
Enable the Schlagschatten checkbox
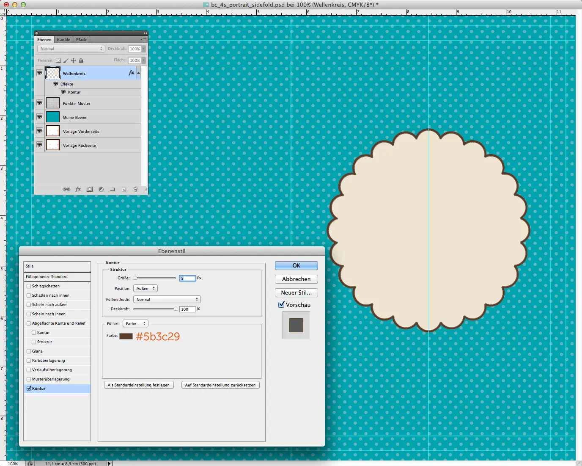click(29, 286)
